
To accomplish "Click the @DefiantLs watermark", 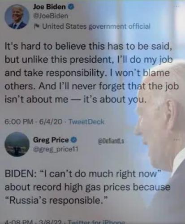I will pos(111,141).
